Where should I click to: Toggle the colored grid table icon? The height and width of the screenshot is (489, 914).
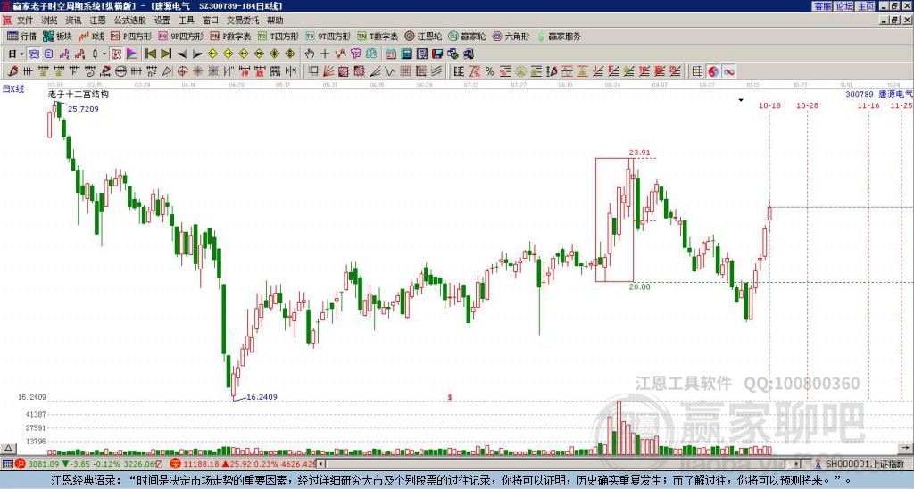tap(697, 71)
